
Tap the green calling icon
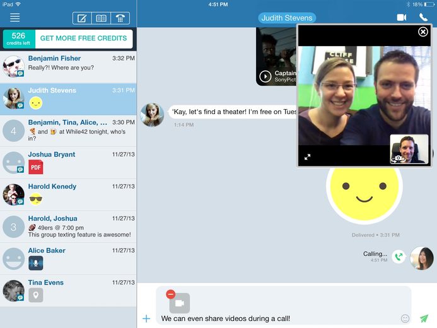pyautogui.click(x=399, y=256)
